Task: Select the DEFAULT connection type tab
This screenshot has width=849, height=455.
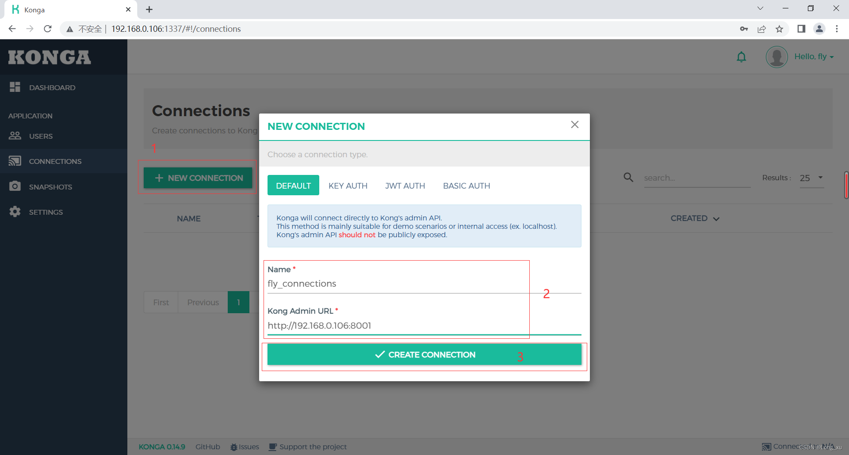Action: click(x=293, y=186)
